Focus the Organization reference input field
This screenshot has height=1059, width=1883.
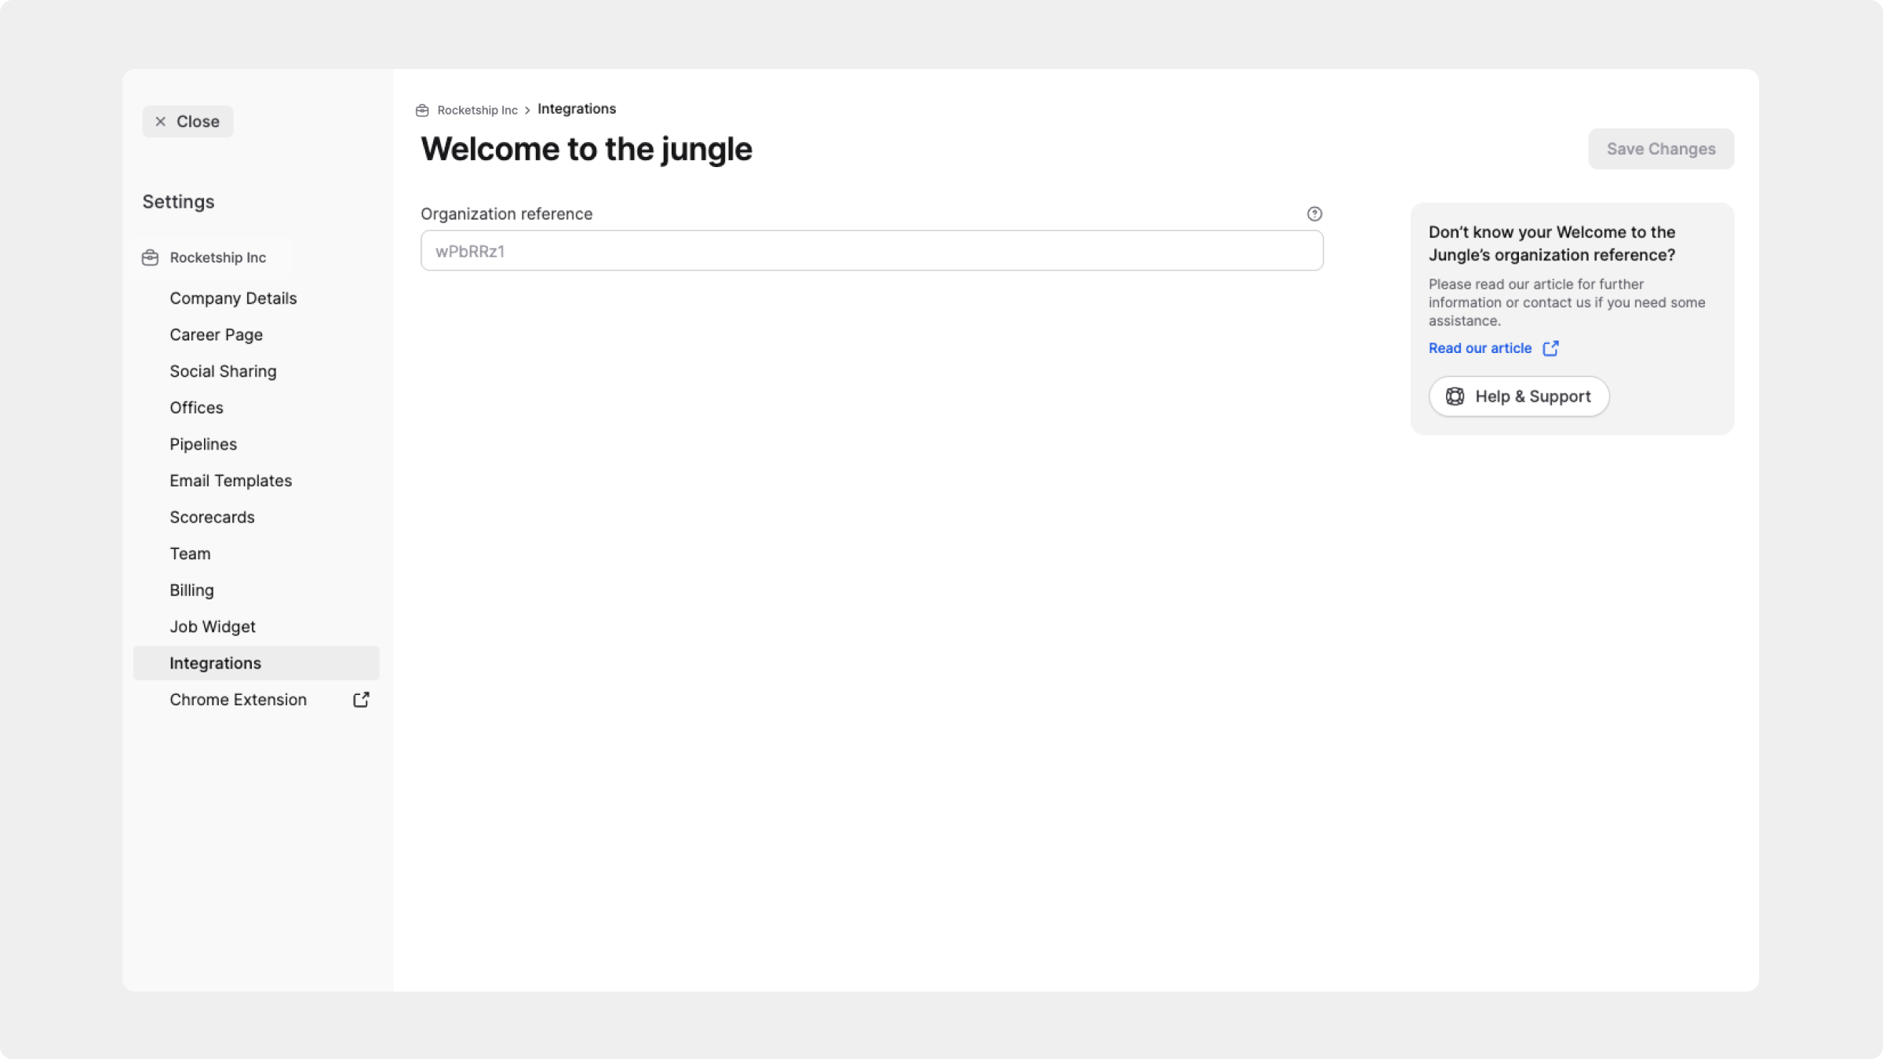point(871,251)
